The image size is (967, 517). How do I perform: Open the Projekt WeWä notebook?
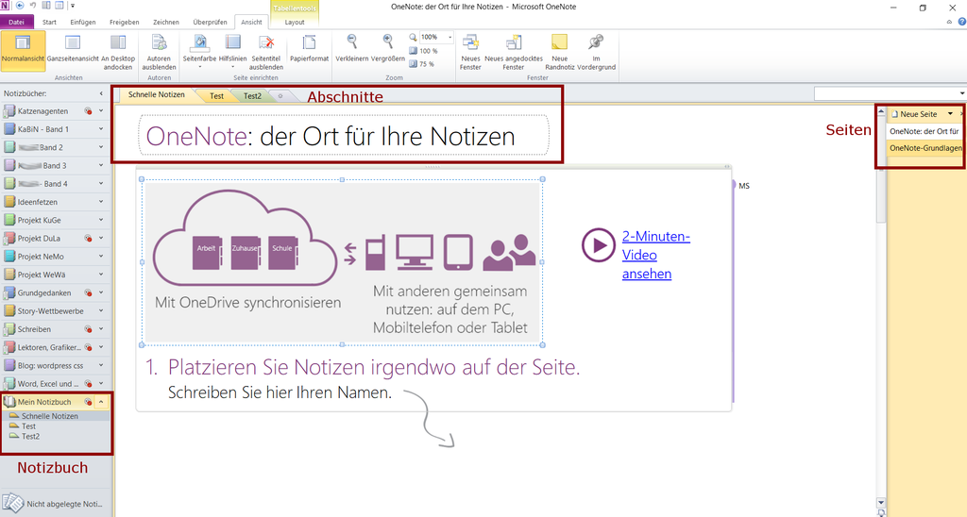(x=42, y=275)
